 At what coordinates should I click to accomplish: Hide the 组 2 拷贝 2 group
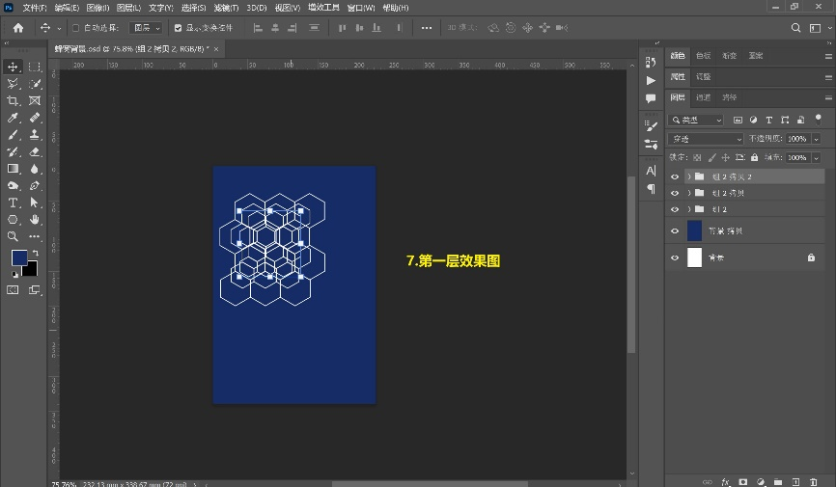pos(675,176)
